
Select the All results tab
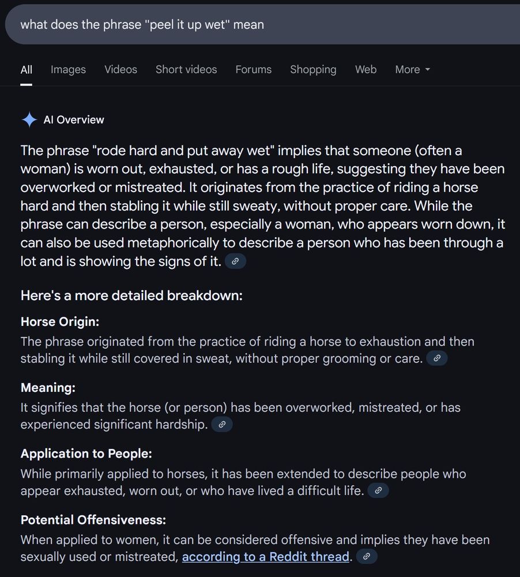(26, 69)
